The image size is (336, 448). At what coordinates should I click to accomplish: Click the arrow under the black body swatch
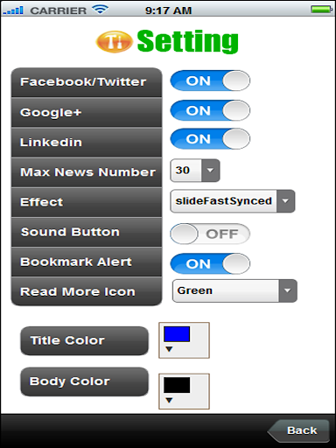(x=169, y=400)
